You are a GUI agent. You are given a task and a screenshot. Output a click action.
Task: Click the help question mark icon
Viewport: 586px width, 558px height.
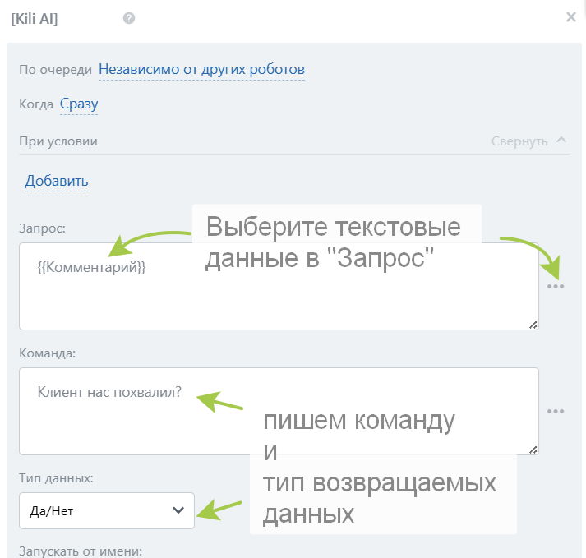pyautogui.click(x=129, y=18)
